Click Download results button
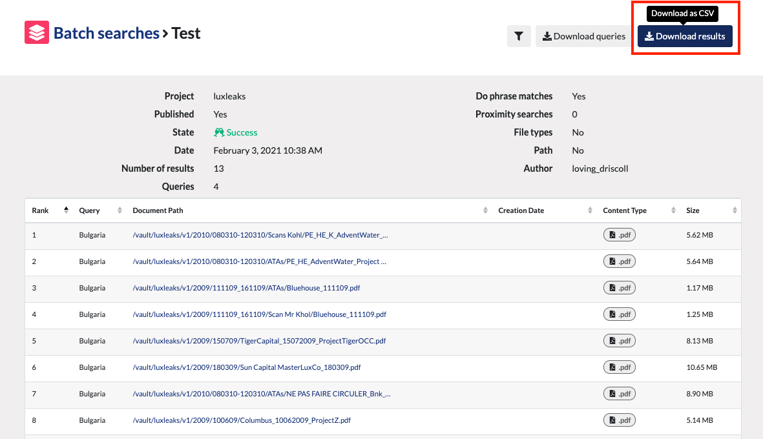 tap(685, 36)
